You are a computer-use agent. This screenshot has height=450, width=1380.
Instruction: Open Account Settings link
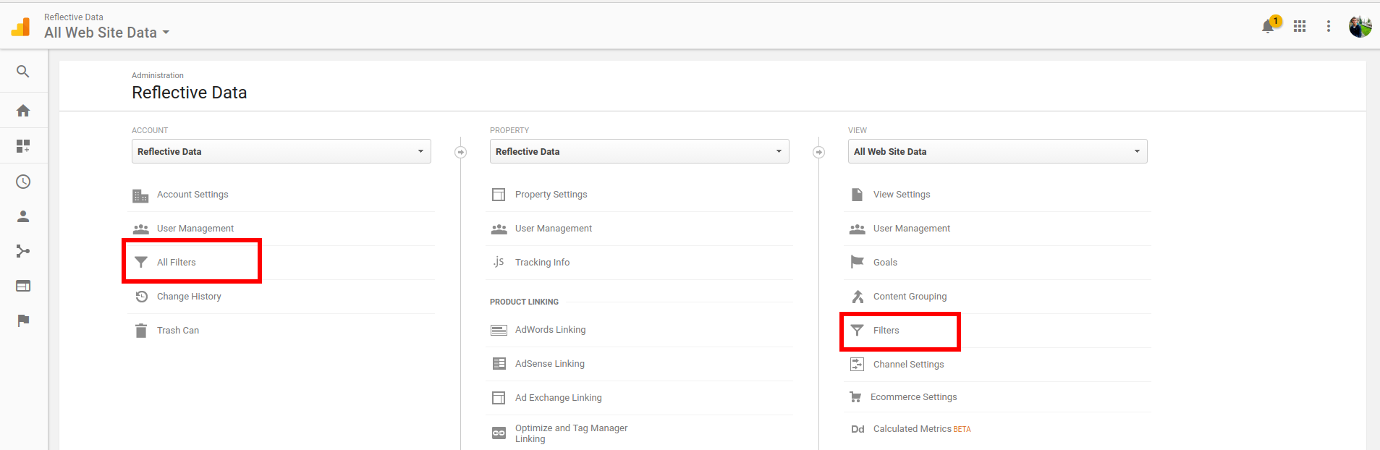(x=192, y=195)
